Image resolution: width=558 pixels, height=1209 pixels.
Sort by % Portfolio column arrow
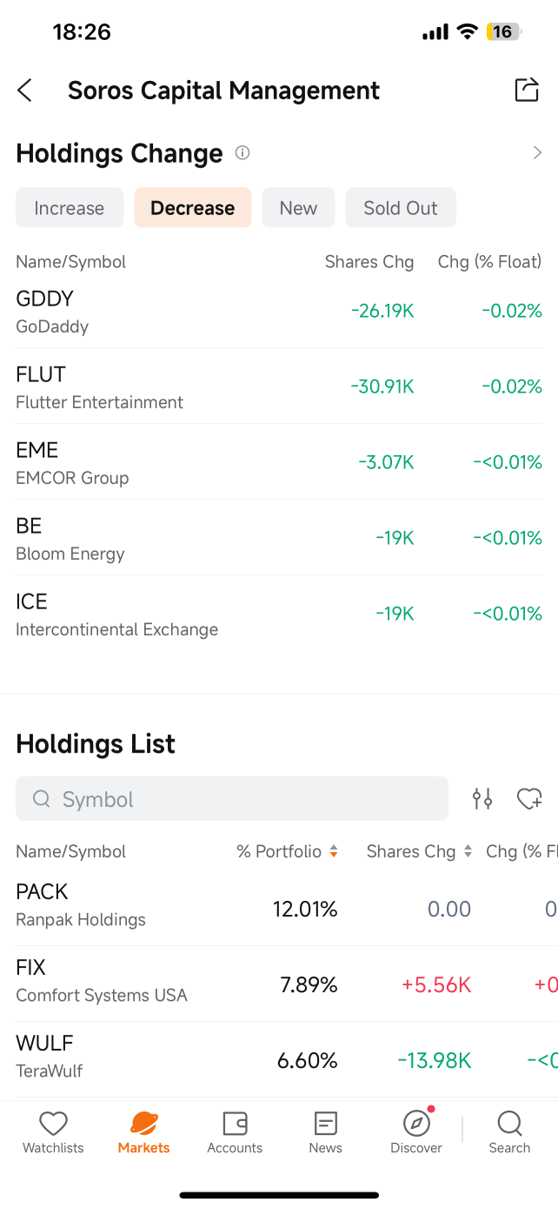click(333, 851)
